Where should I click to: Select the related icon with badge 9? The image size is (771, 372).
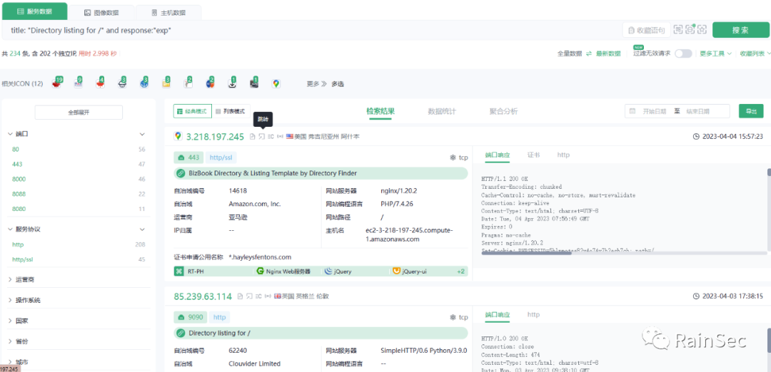(79, 83)
